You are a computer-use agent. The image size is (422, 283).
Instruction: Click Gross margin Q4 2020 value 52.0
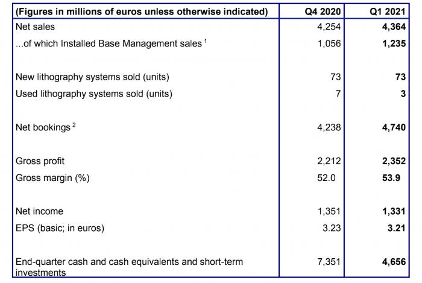coord(326,178)
